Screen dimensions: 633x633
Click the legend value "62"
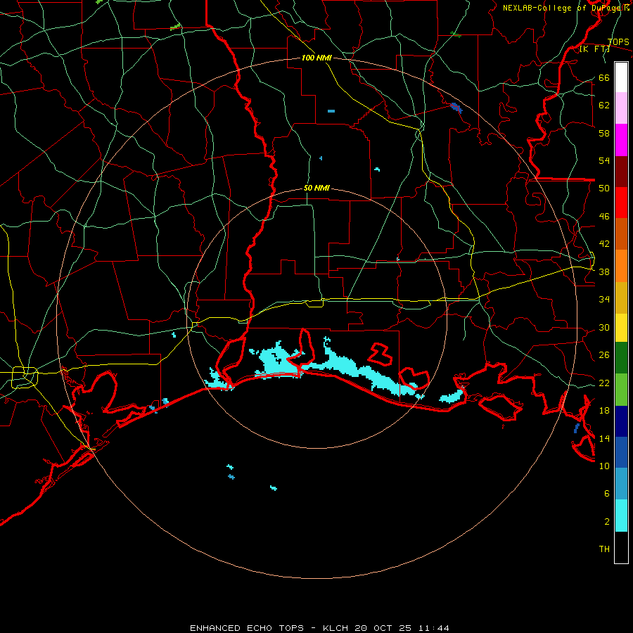(x=604, y=105)
